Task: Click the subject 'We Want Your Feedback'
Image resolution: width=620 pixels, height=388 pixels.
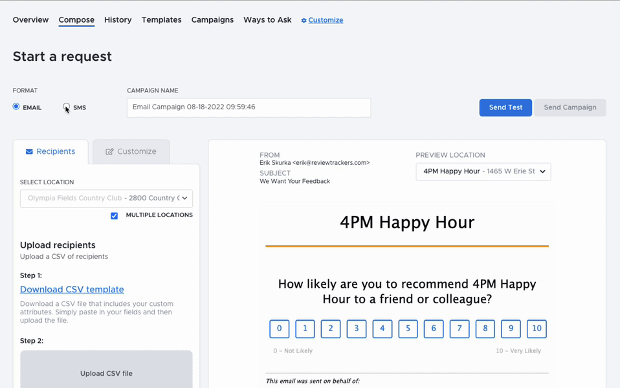Action: [x=294, y=181]
